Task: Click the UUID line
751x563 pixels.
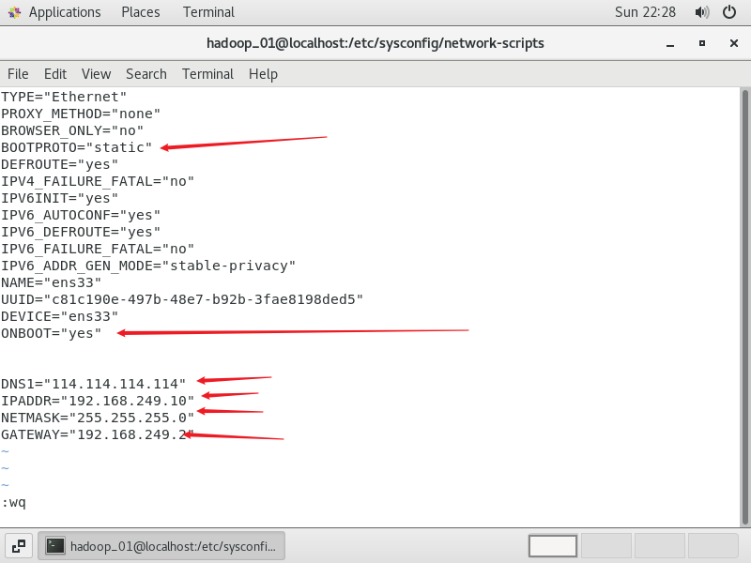Action: [182, 299]
